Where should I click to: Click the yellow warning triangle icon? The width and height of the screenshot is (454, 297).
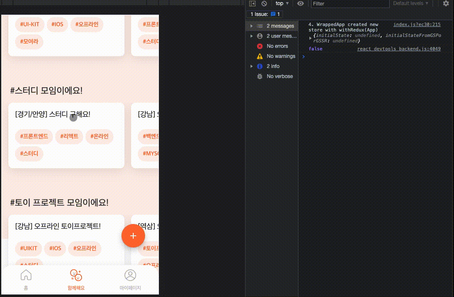coord(260,56)
